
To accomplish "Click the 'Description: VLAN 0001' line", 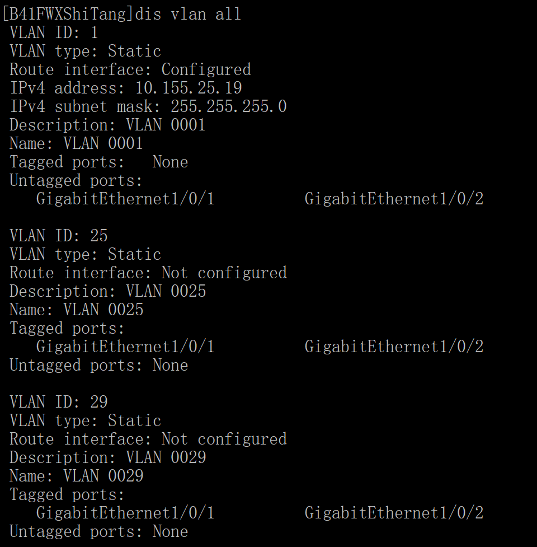I will [x=107, y=125].
